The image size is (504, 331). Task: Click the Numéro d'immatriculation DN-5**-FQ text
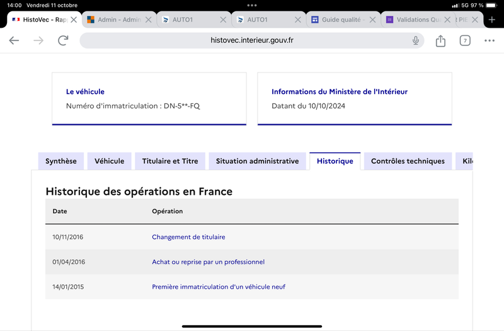point(133,106)
